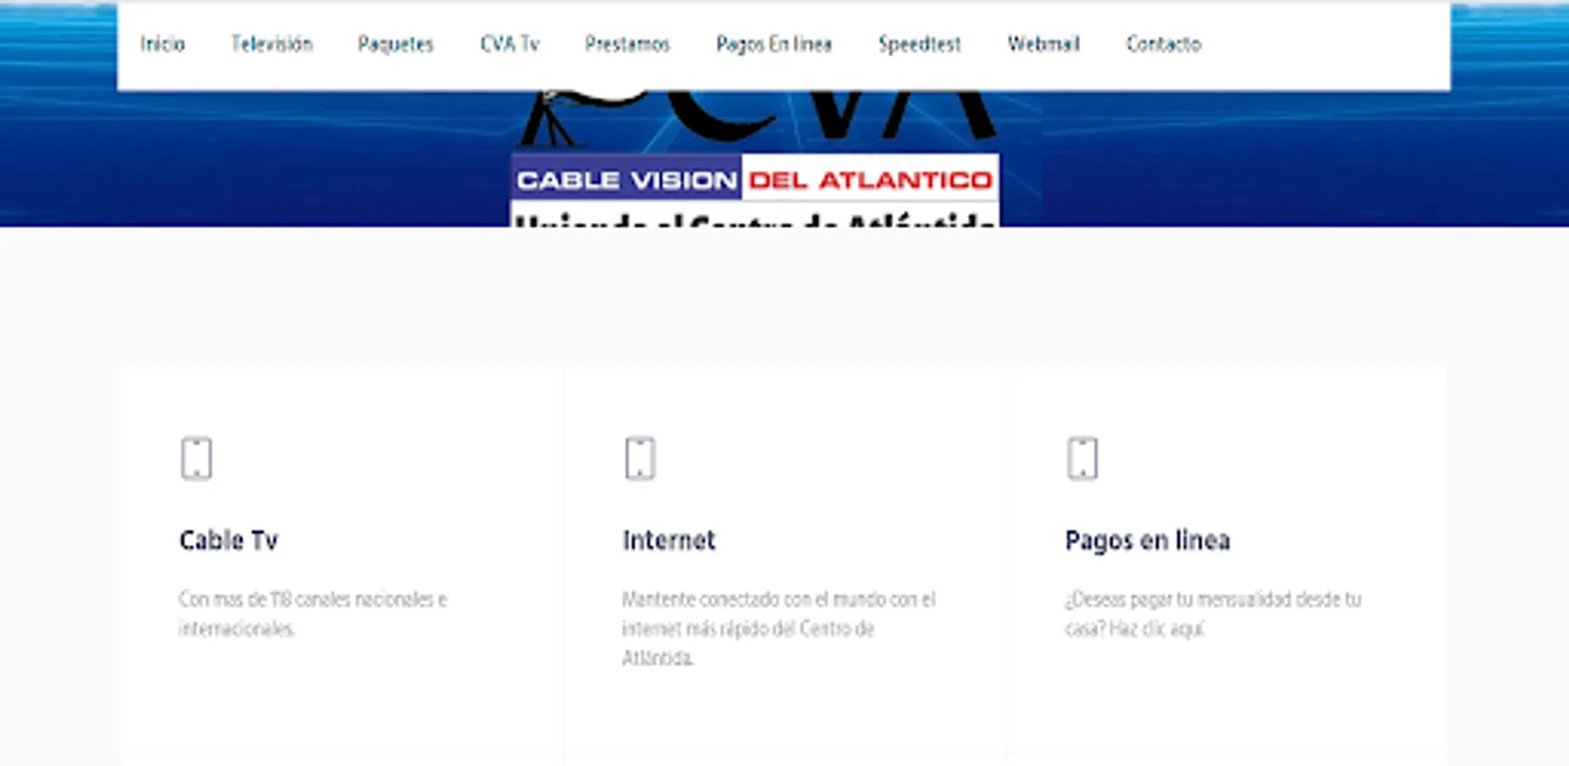Click the phone icon above Cable Tv
1569x766 pixels.
pyautogui.click(x=197, y=459)
